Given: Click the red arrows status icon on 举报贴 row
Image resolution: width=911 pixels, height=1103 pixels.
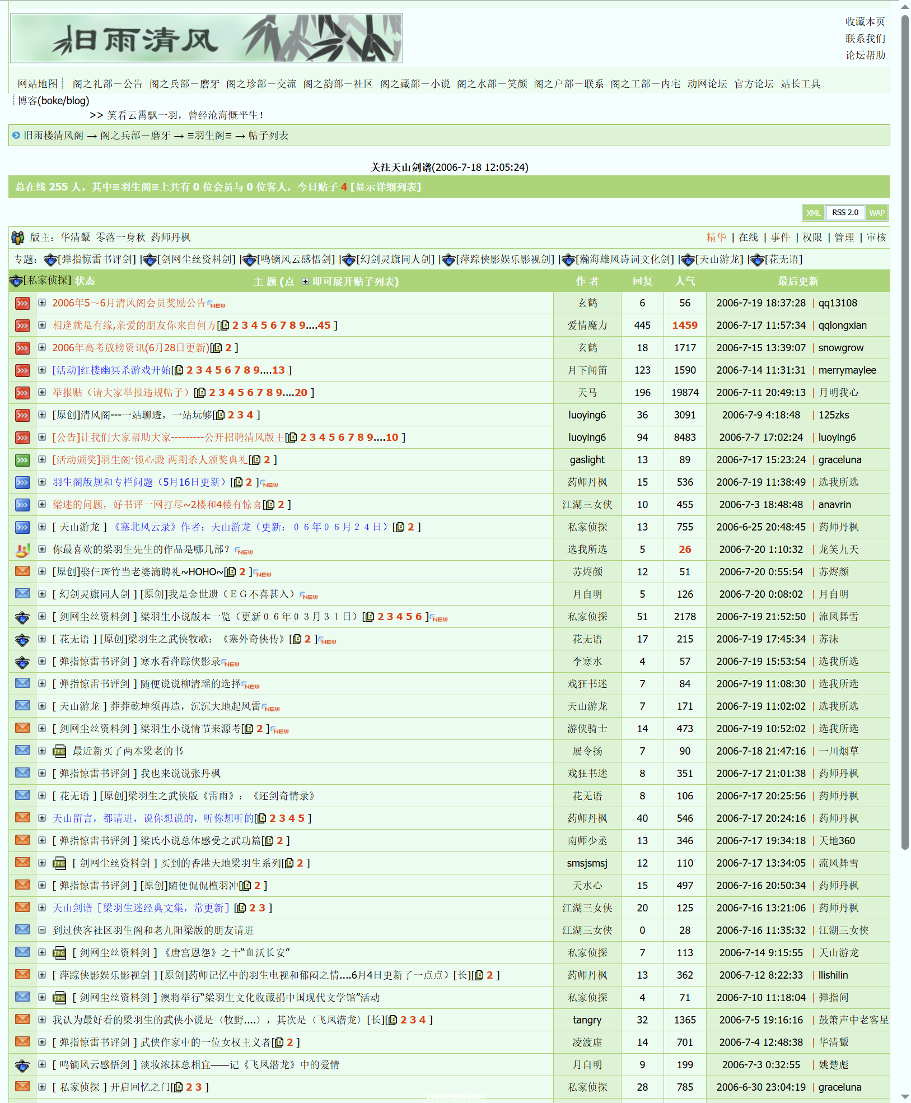Looking at the screenshot, I should (x=22, y=392).
